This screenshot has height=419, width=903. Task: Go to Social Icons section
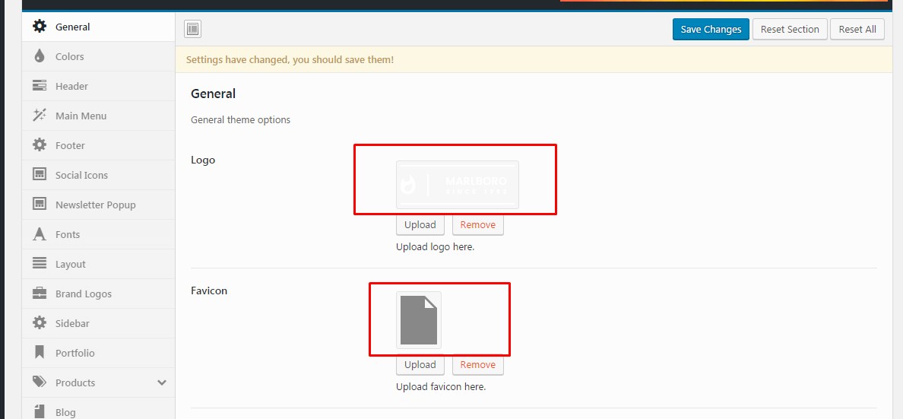pos(81,175)
